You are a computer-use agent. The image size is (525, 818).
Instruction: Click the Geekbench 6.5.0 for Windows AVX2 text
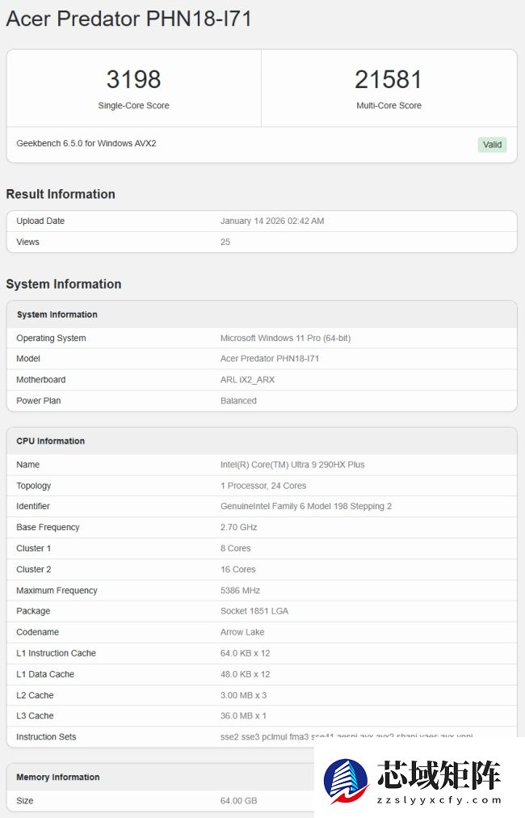pyautogui.click(x=86, y=144)
